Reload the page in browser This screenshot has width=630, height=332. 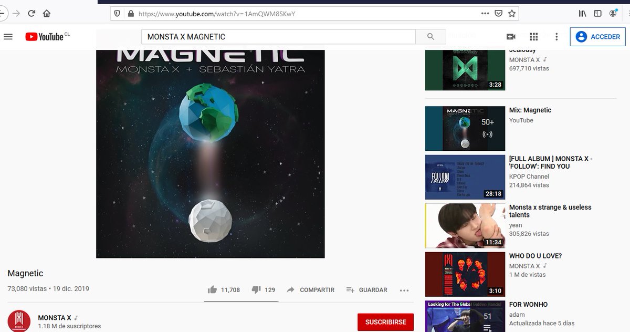pyautogui.click(x=31, y=14)
